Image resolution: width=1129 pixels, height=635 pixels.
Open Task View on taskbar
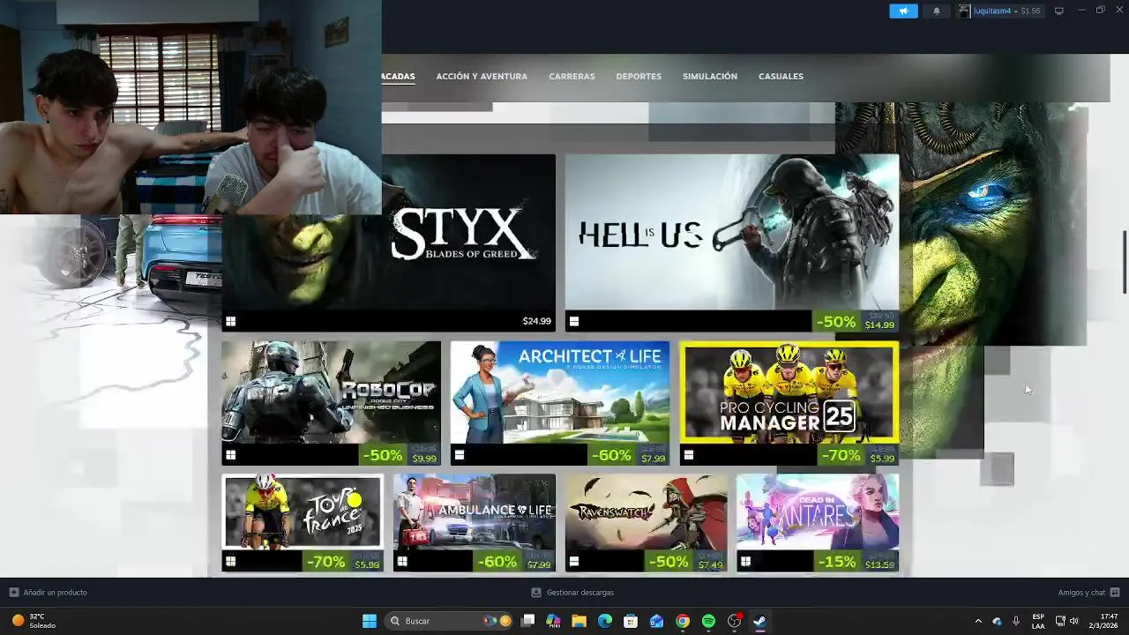coord(527,621)
